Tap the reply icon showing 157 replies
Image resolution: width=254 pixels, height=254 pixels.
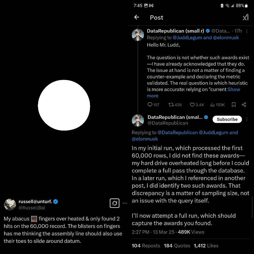[x=150, y=105]
